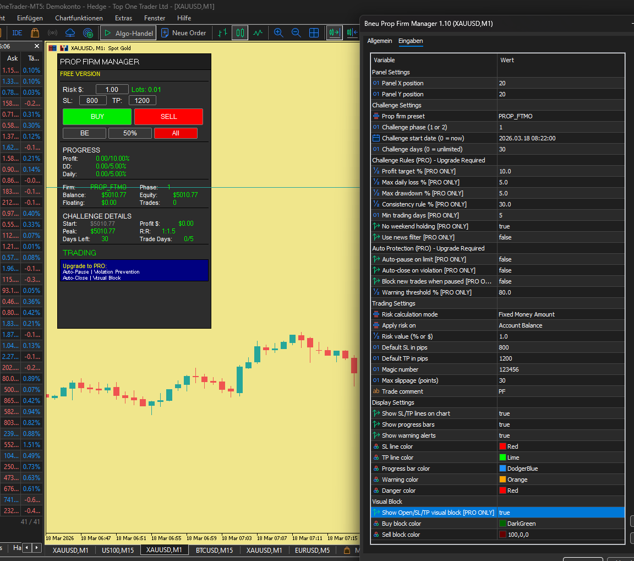Click the 50% partial close button

(130, 133)
